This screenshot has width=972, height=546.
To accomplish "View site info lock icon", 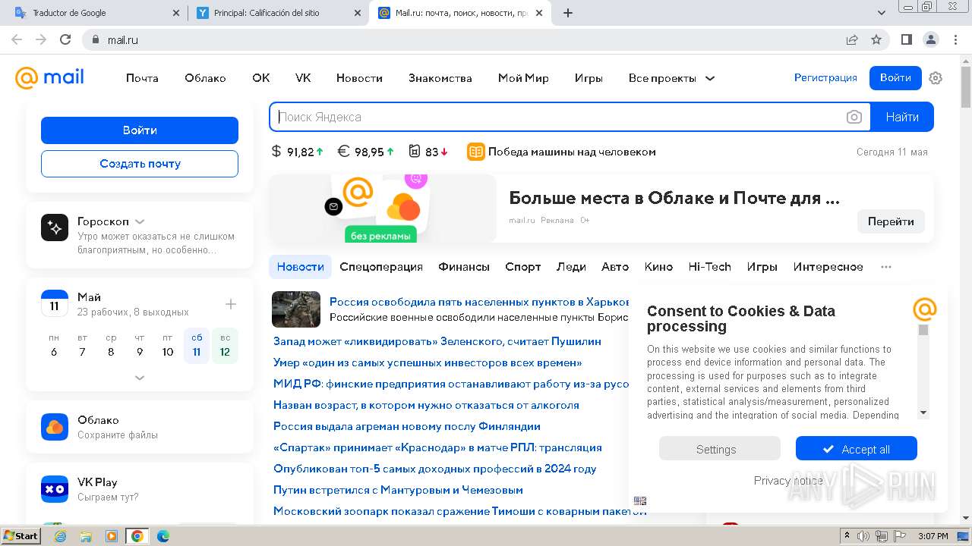I will pos(95,39).
